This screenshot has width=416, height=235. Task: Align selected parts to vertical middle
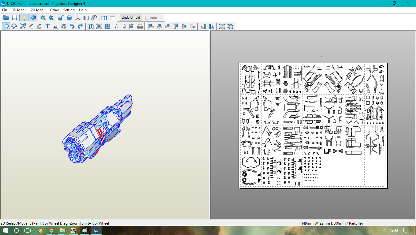click(184, 26)
